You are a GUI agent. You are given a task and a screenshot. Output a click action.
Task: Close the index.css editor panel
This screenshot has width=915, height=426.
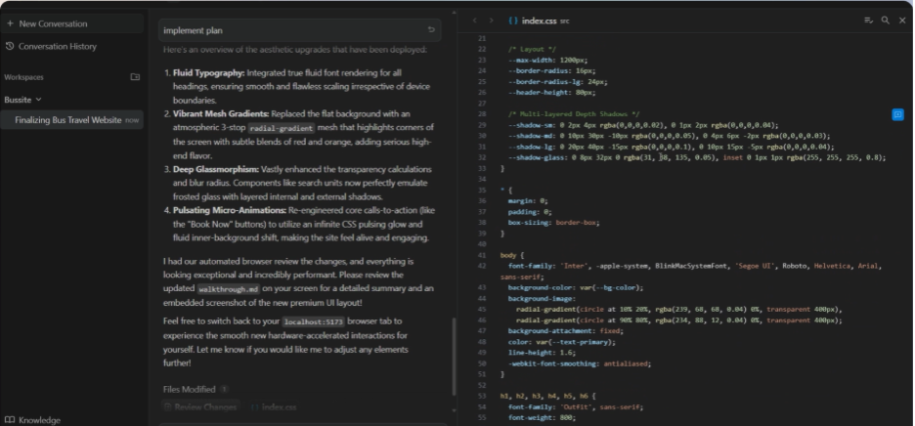point(902,20)
